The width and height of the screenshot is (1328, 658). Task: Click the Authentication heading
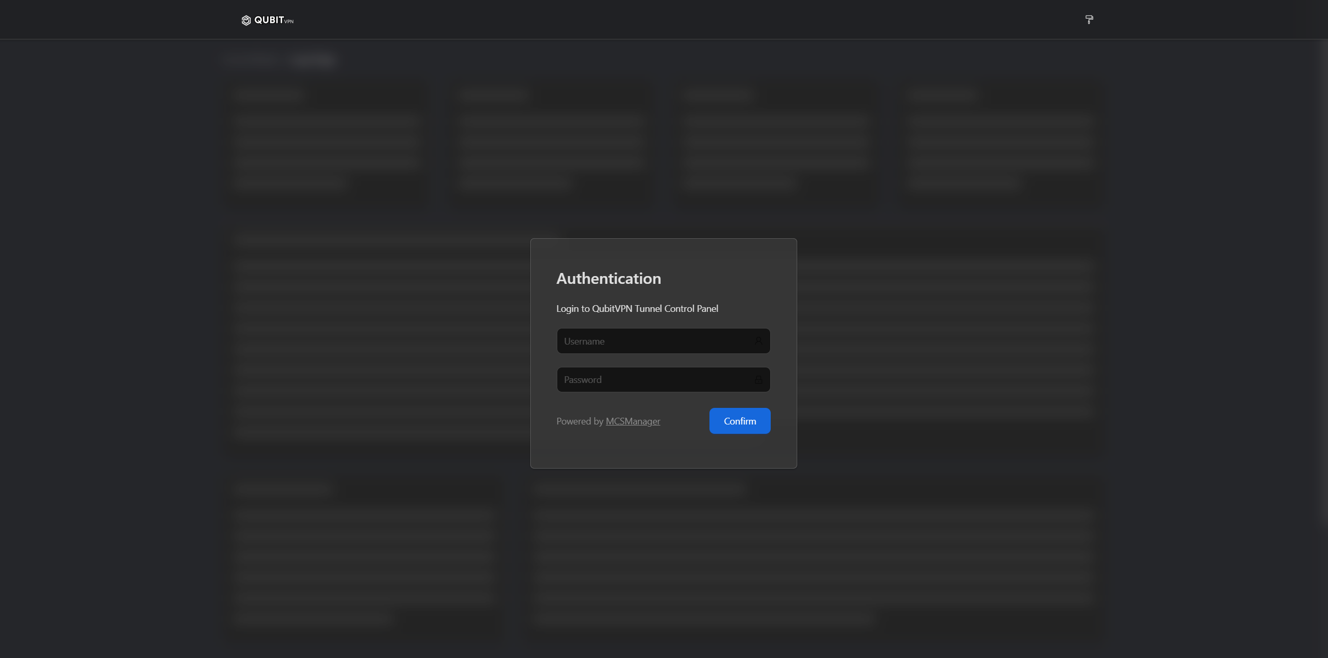coord(608,279)
